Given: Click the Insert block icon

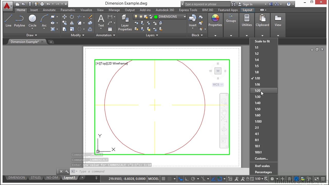Looking at the screenshot, I should tap(193, 21).
